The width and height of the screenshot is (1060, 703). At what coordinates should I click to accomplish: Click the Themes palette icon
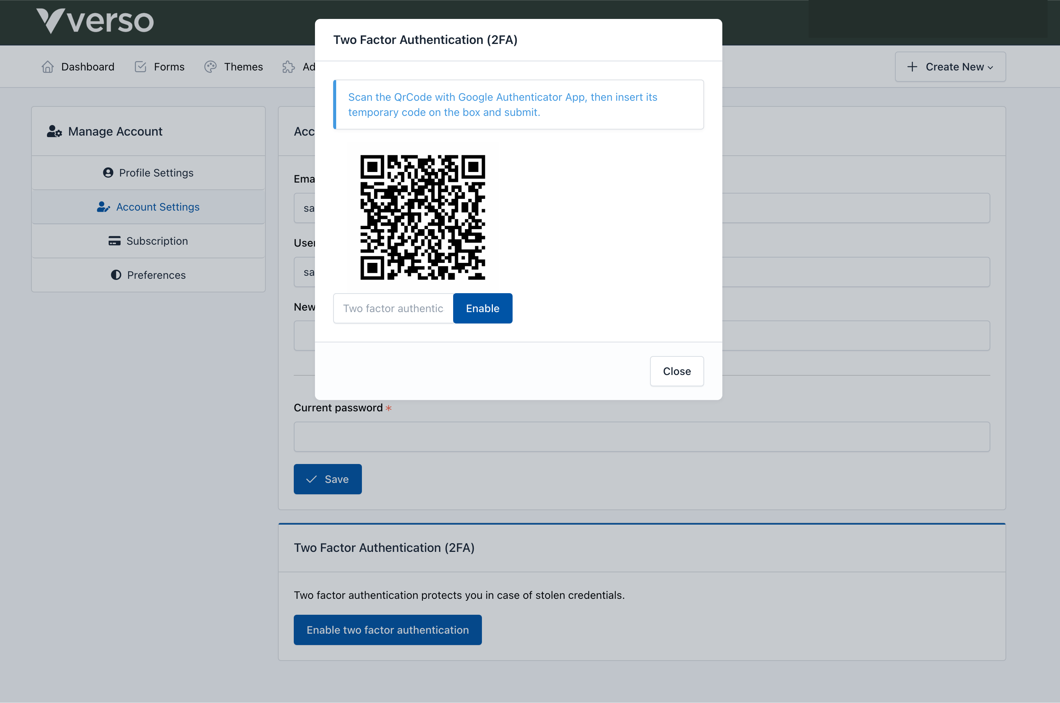(x=210, y=66)
